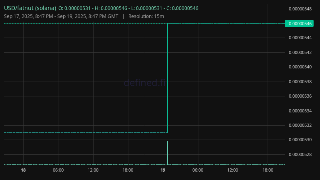Click the 0.00000534 price axis label
320x180 pixels.
point(300,111)
